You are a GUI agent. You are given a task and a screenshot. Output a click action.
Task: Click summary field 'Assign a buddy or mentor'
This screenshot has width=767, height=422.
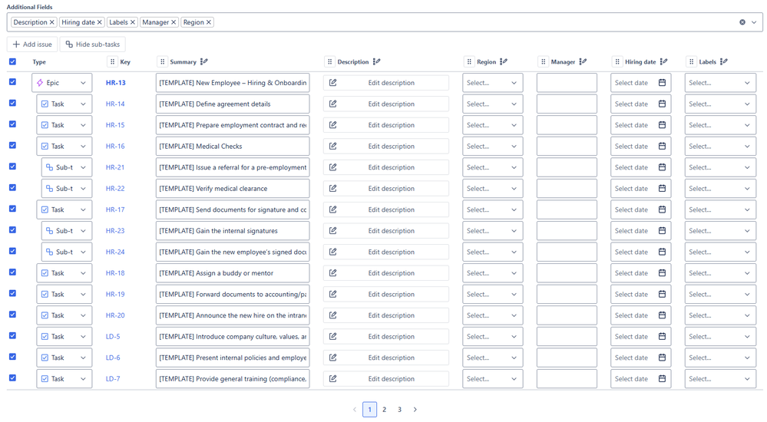pos(233,273)
